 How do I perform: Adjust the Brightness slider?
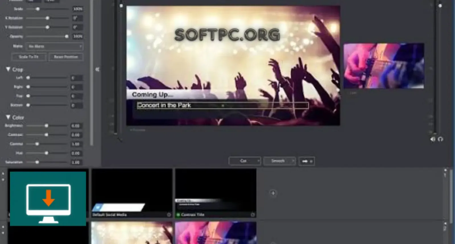coord(46,126)
